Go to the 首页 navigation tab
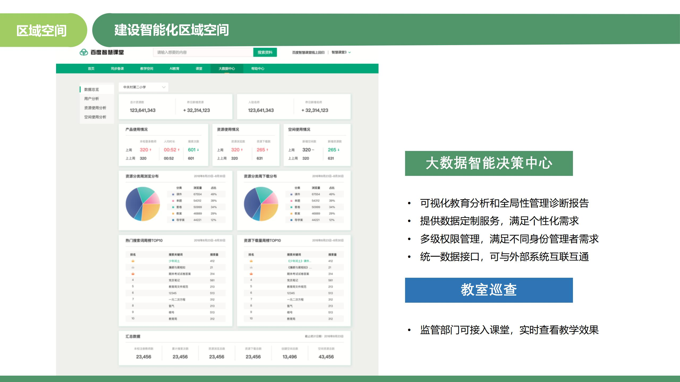The height and width of the screenshot is (382, 680). coord(91,68)
